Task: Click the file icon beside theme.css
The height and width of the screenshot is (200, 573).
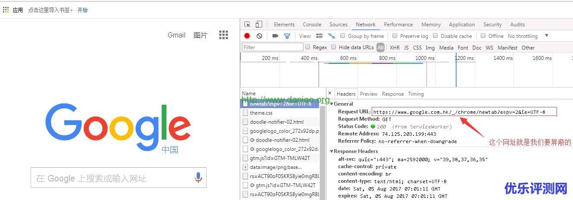Action: pos(245,113)
